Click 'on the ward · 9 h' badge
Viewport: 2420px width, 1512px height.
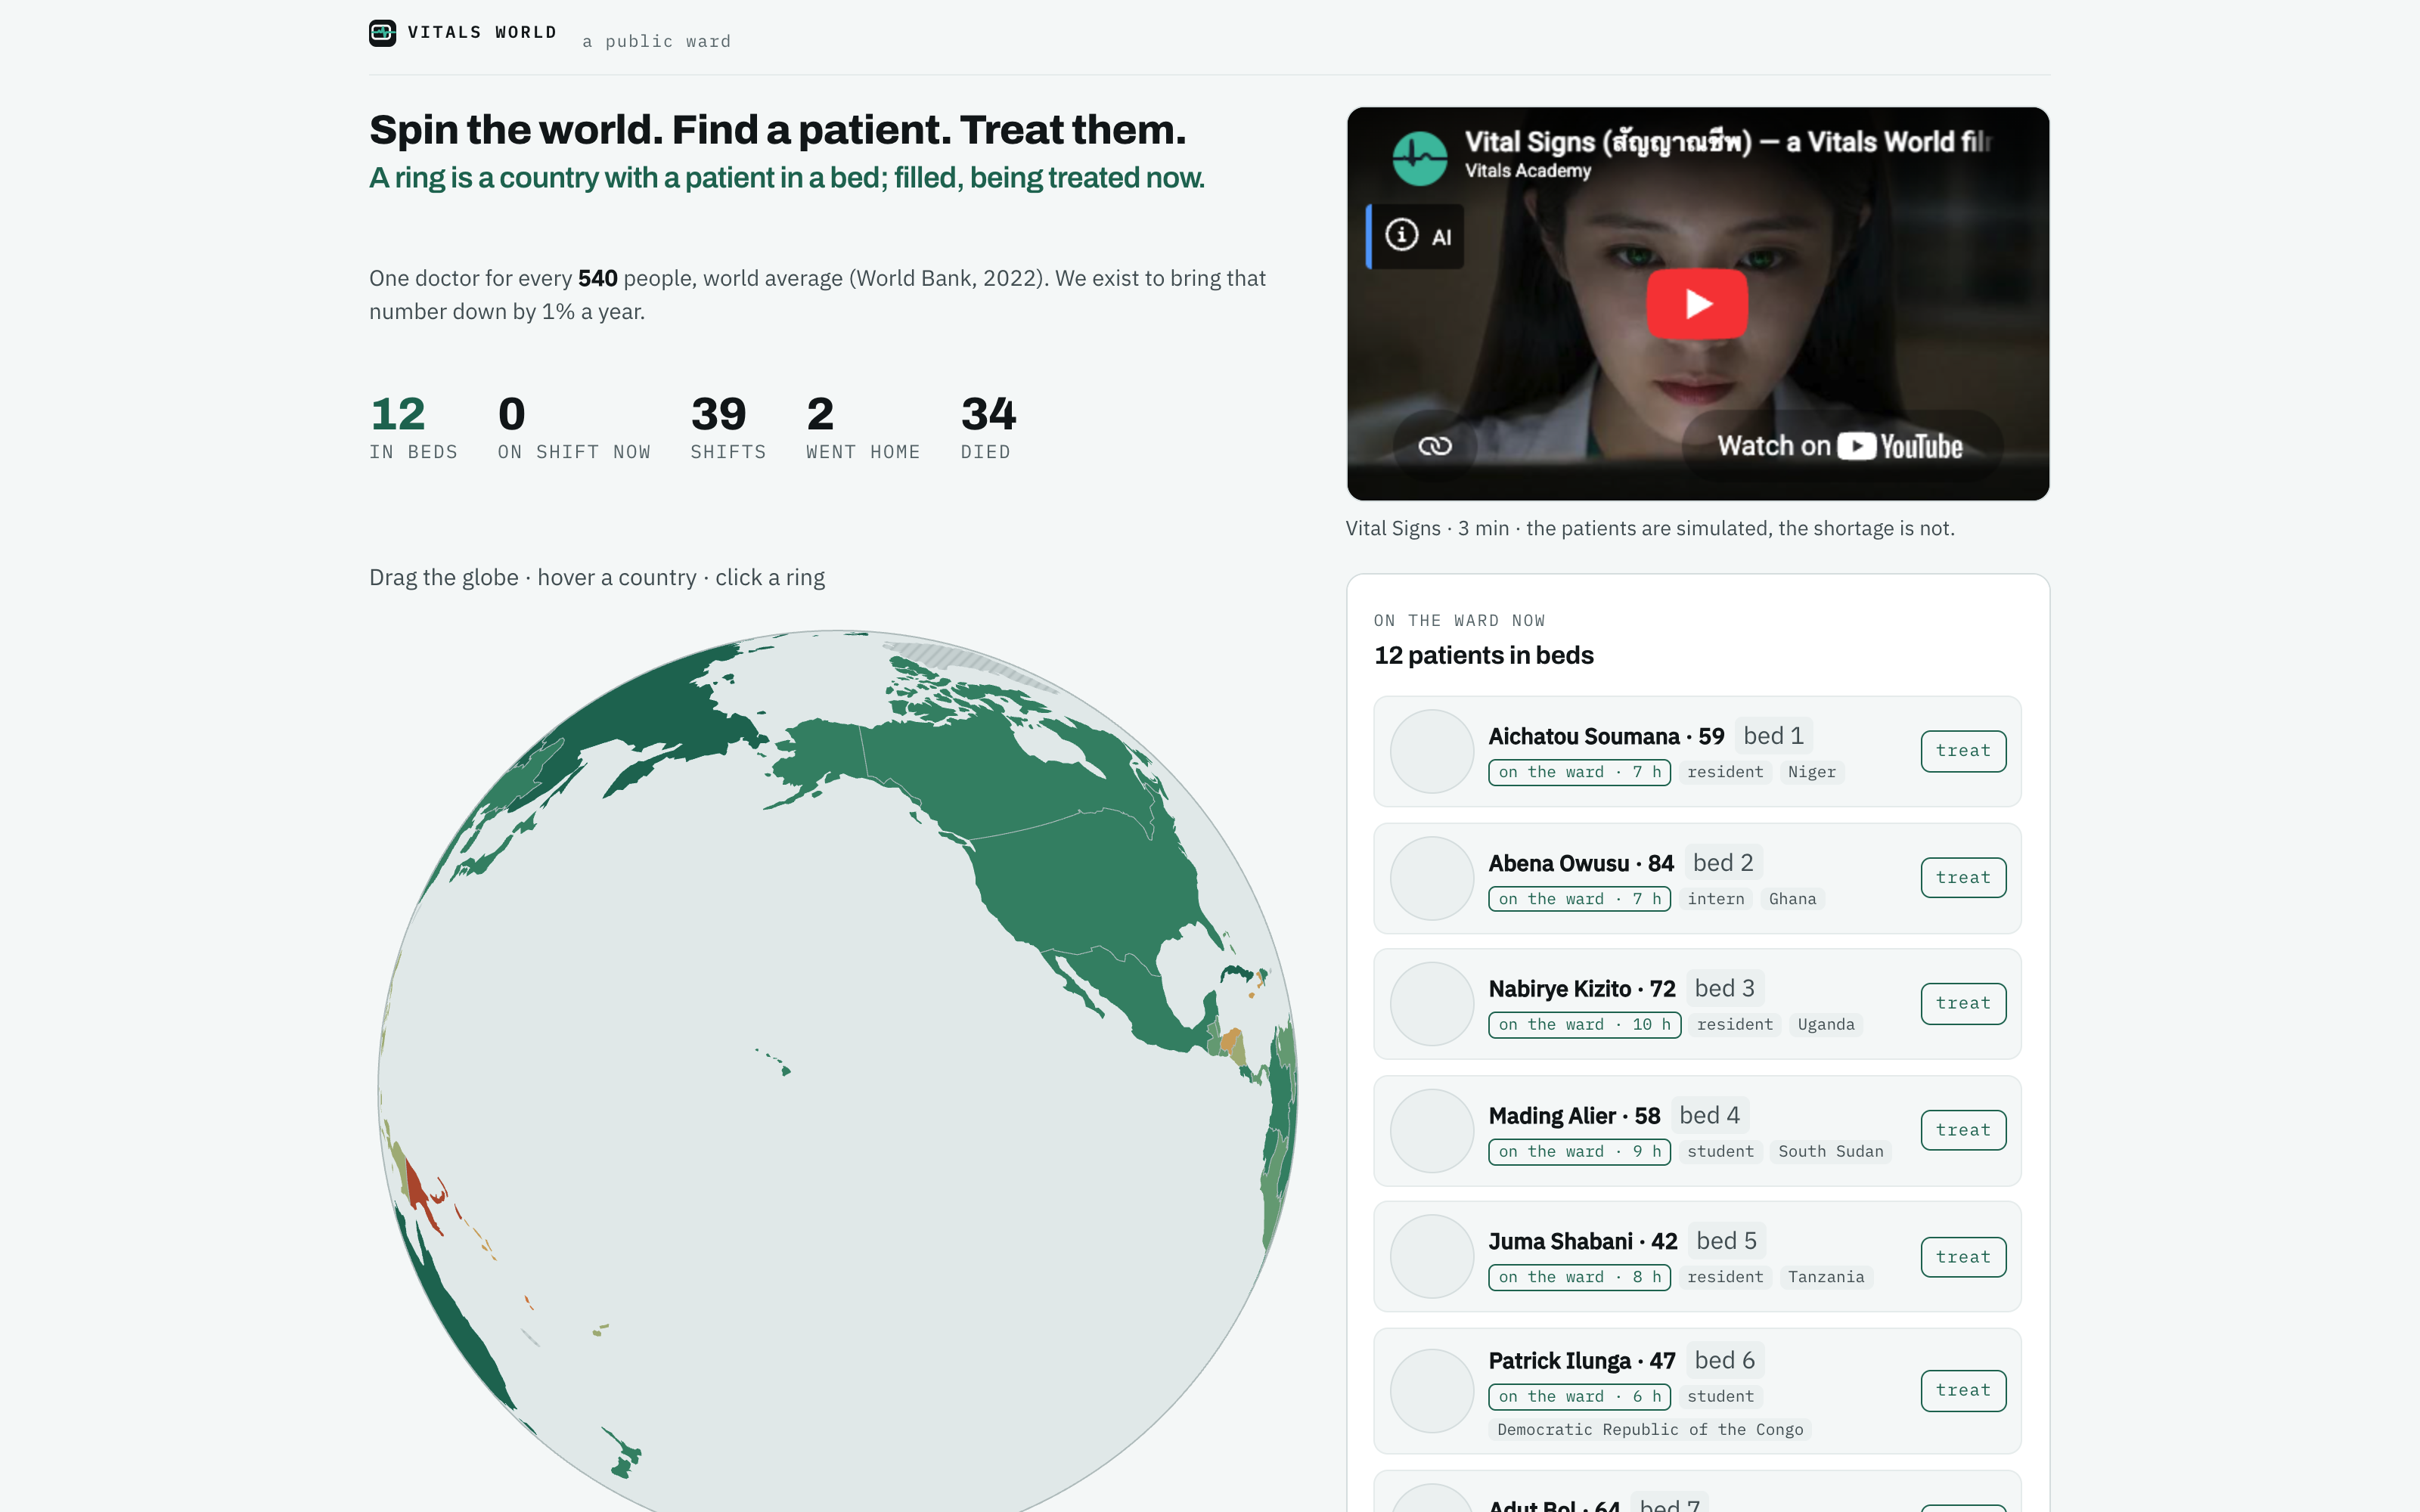tap(1579, 1152)
